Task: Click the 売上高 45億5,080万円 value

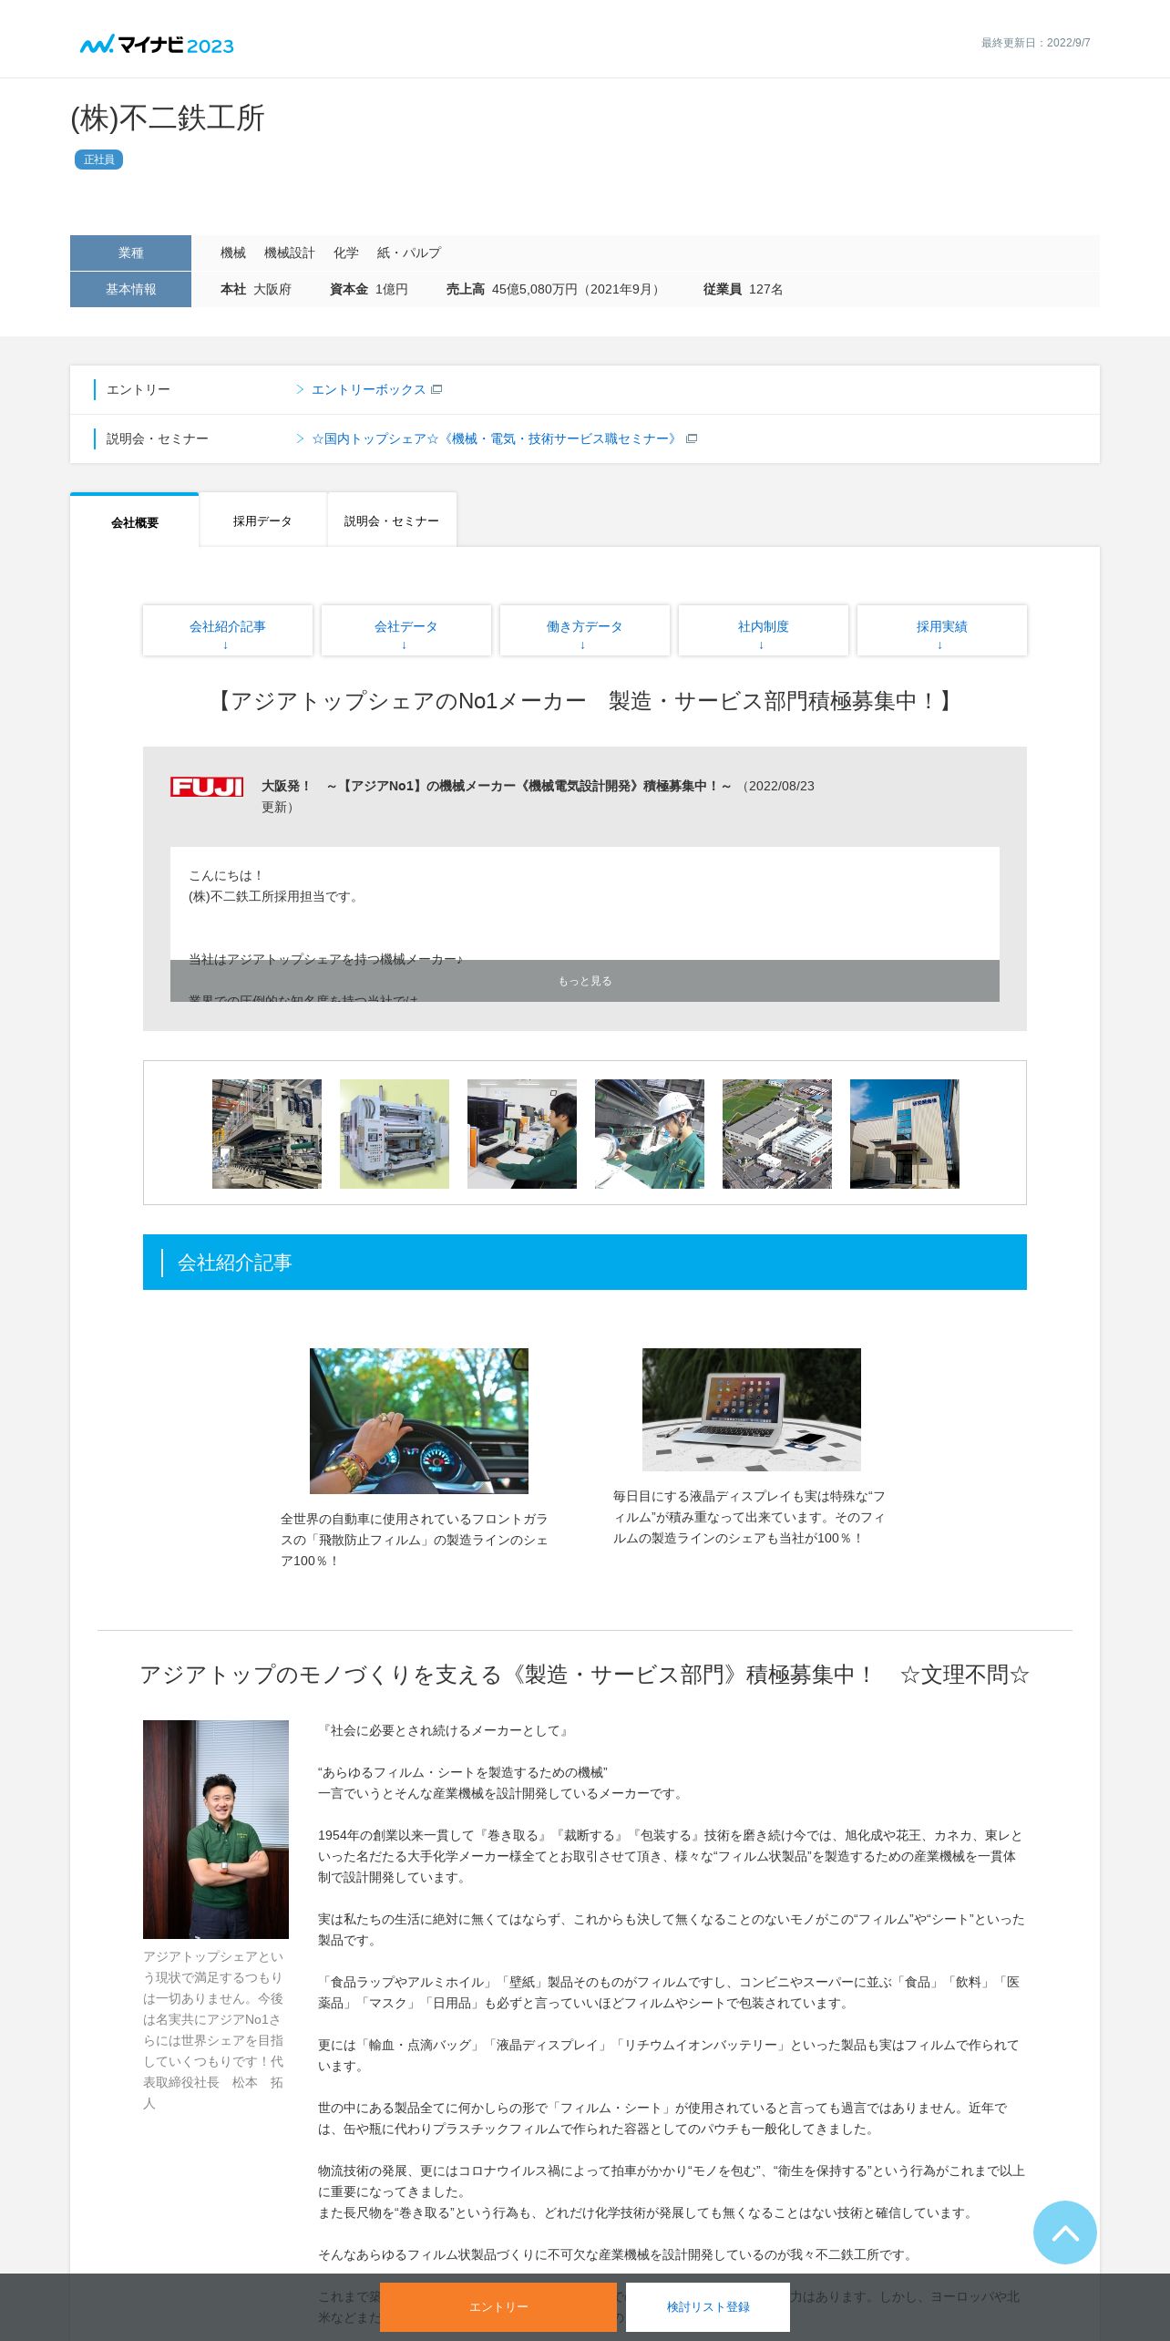Action: (x=555, y=289)
